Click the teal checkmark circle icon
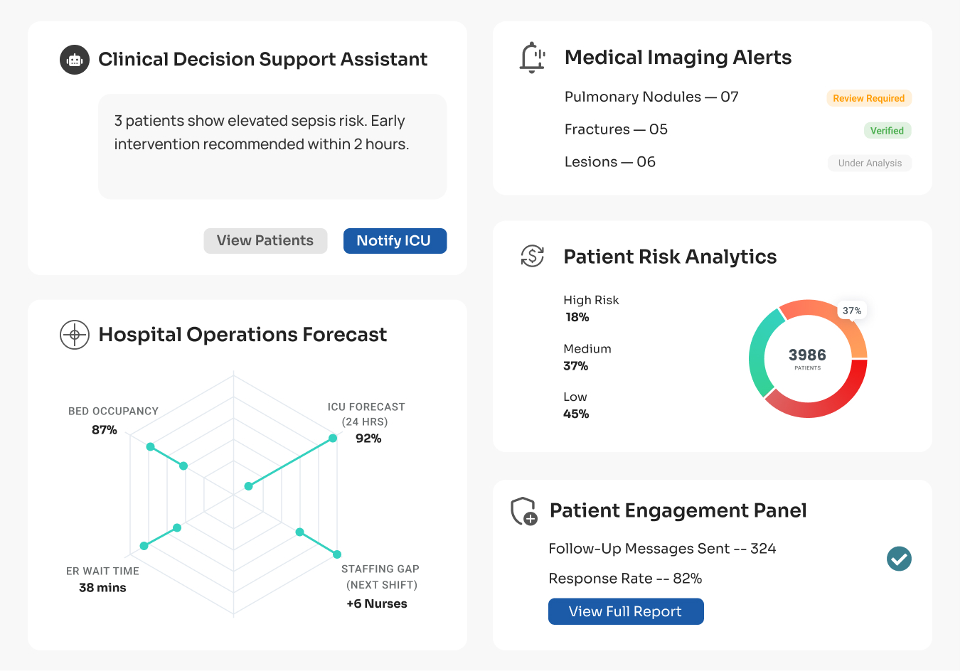 point(899,559)
